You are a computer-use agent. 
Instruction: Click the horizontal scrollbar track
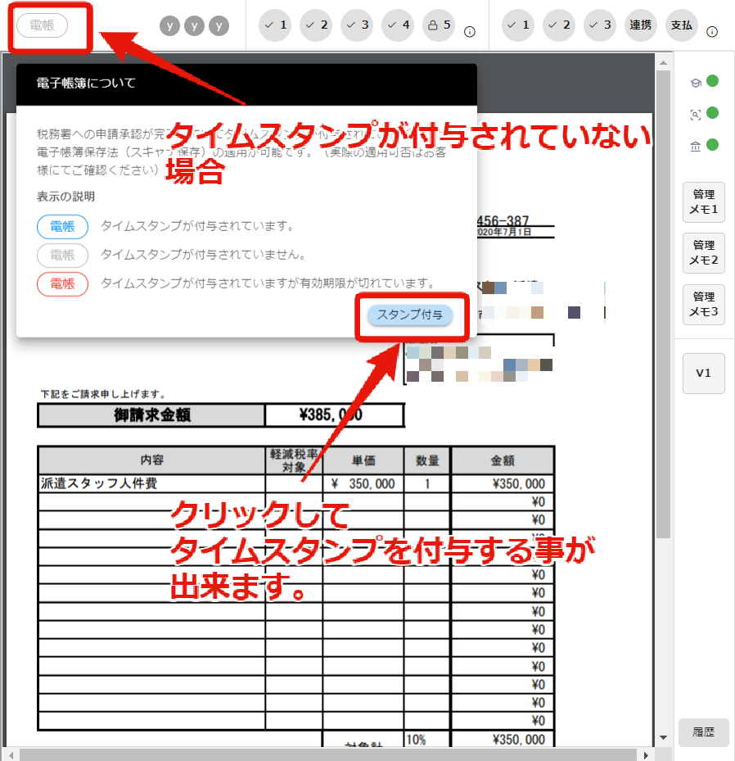tap(329, 755)
